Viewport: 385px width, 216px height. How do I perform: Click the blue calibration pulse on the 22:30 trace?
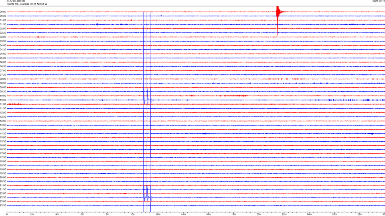pos(148,197)
